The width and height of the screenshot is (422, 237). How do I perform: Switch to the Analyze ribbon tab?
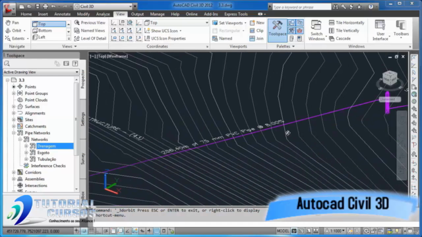pos(103,14)
